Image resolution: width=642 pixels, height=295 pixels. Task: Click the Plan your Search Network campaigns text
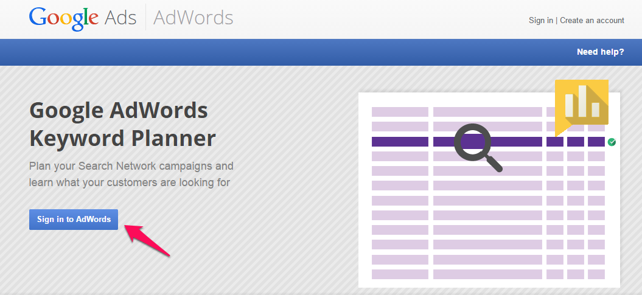coord(131,175)
